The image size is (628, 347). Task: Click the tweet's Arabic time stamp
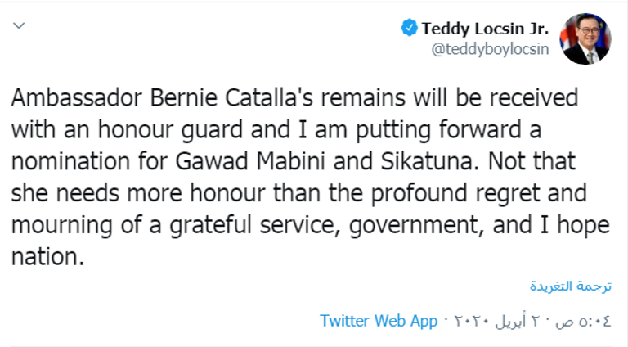pos(584,321)
